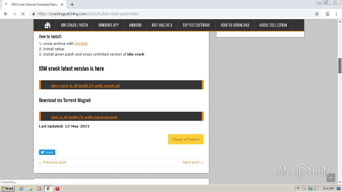342x192 pixels.
Task: Open Chrome three-dot menu
Action: click(336, 14)
